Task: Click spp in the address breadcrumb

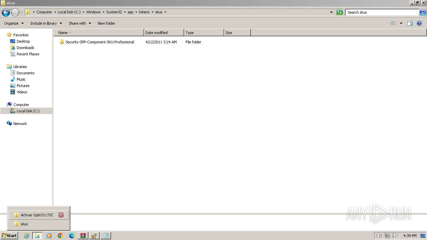Action: click(x=130, y=12)
